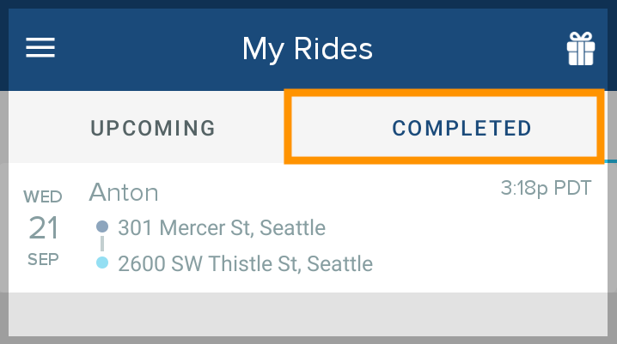Click the teal tab indicator line under Completed
The height and width of the screenshot is (344, 617).
(610, 160)
